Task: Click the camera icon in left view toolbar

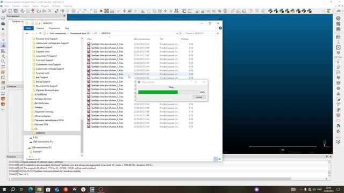Action: 3,24
